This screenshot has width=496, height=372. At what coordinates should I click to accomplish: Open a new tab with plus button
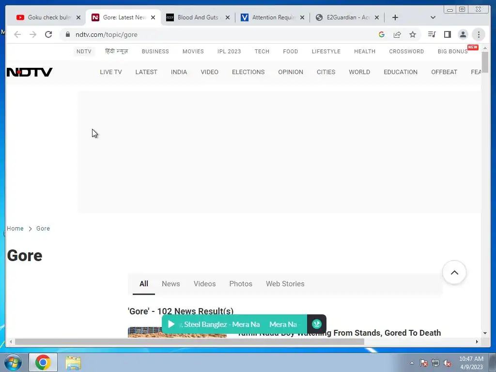coord(395,17)
